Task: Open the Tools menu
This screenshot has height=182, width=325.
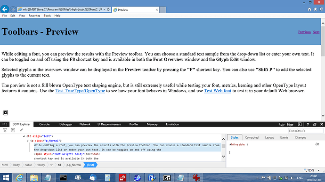Action: 47,16
